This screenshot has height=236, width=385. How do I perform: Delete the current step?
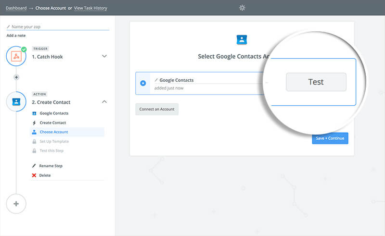[x=45, y=175]
